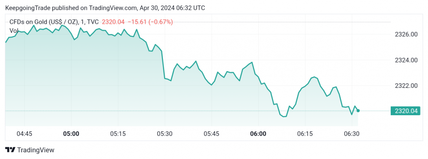Click the 04:45 time axis label
This screenshot has height=159, width=428.
coord(25,134)
